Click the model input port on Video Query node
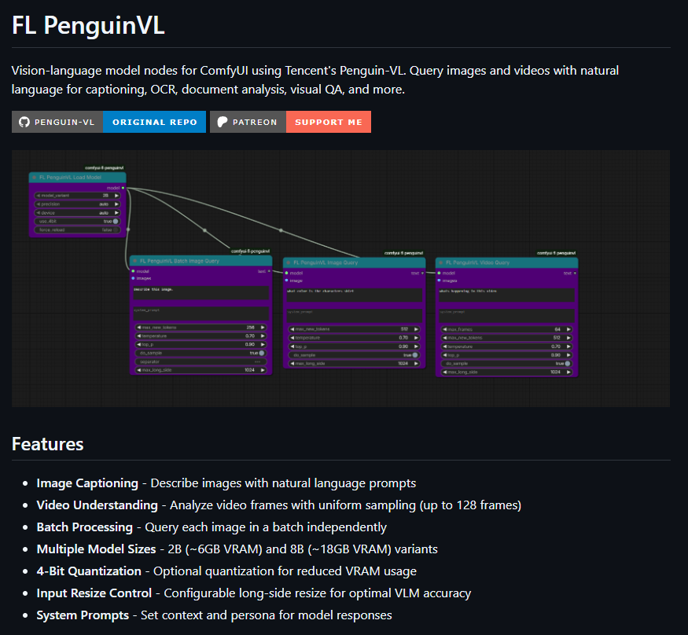Screen dimensions: 688x635 (x=439, y=273)
